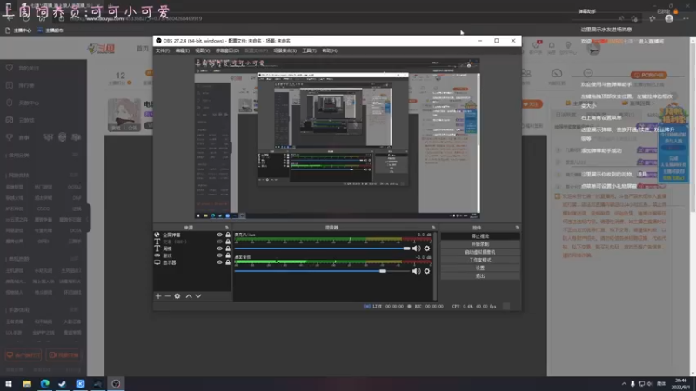Toggle the lock of 显示器 source
This screenshot has height=391, width=696.
pos(228,262)
